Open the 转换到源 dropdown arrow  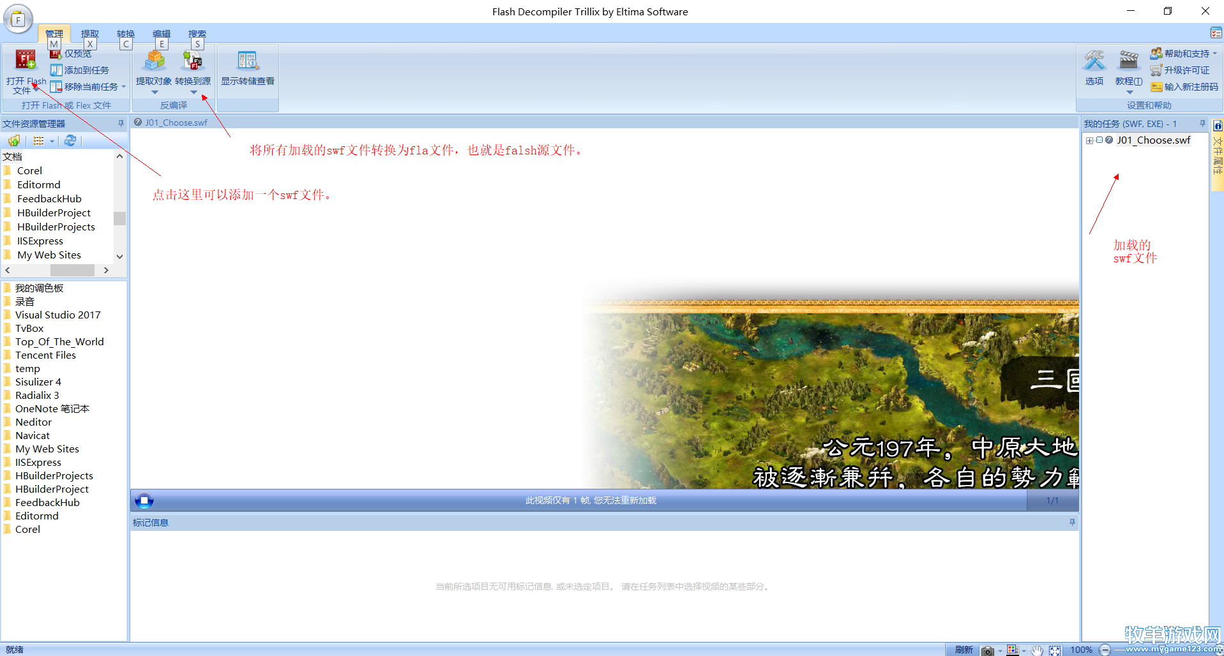pos(193,93)
